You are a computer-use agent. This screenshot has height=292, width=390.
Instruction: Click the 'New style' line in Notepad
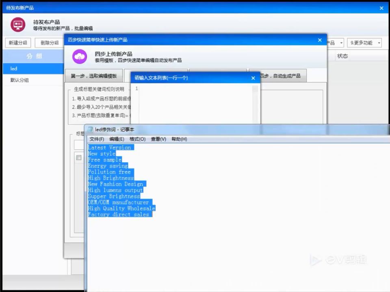pos(102,154)
